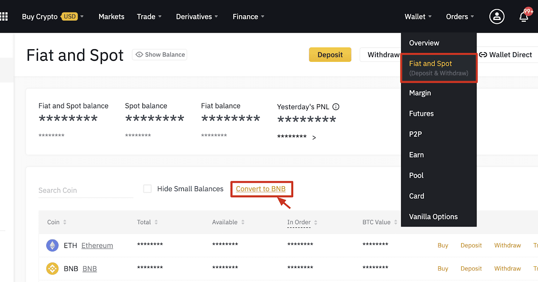Screen dimensions: 538x282
Task: Click Buy in the ETH row
Action: point(443,245)
